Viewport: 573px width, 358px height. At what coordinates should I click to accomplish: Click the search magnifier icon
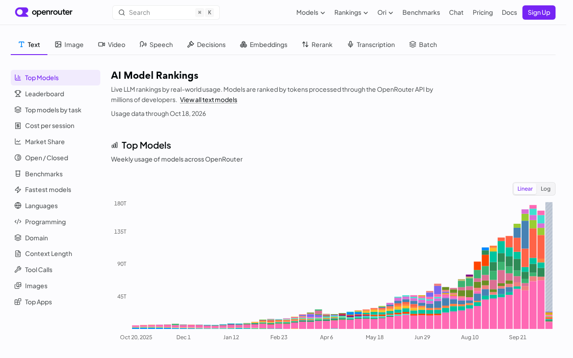[x=121, y=13]
